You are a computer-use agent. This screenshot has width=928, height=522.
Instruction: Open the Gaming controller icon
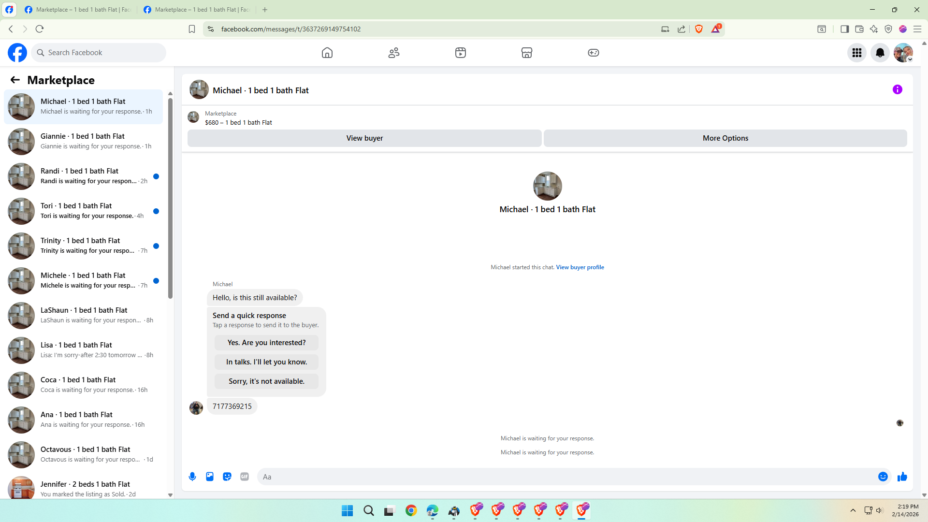(x=594, y=53)
